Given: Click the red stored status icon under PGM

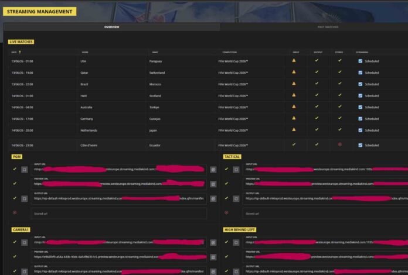Looking at the screenshot, I should (x=15, y=212).
